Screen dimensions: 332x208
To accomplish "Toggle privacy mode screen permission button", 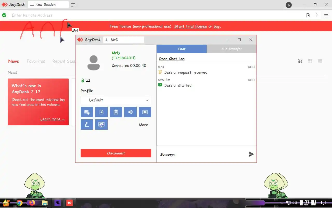I will pos(101,125).
